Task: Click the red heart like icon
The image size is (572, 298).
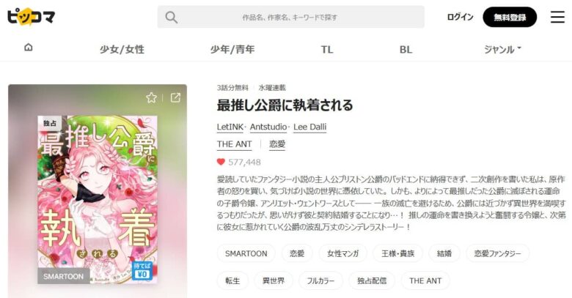Action: click(x=221, y=162)
